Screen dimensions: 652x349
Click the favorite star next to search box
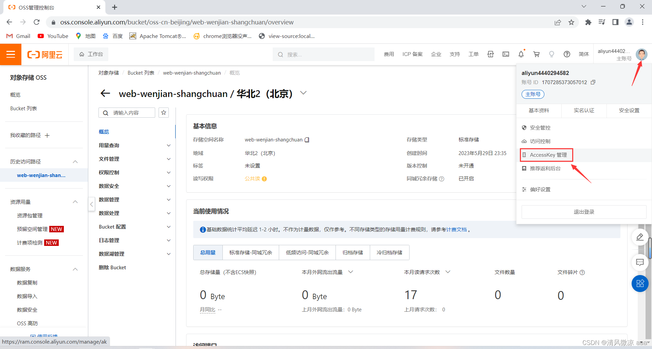[164, 113]
